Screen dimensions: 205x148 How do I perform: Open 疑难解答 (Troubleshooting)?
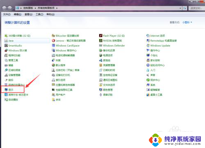153,90
